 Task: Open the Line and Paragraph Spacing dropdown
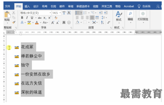[104, 18]
